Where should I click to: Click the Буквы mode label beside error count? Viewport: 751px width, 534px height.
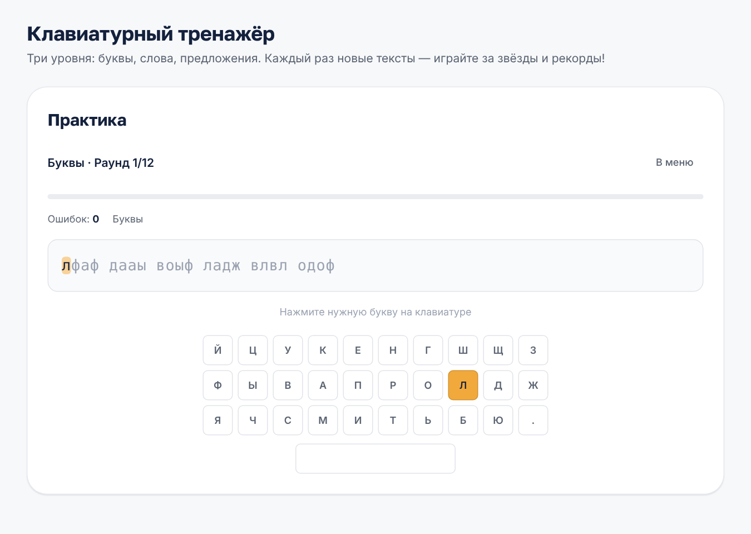(x=128, y=219)
